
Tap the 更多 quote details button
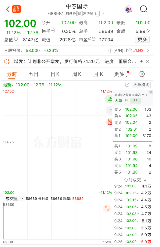142,39
